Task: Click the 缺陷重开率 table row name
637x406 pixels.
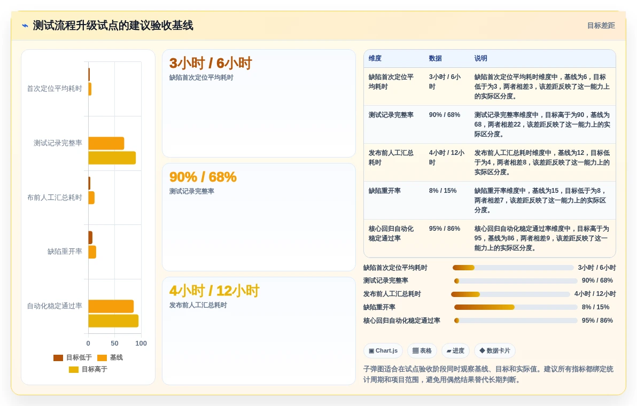Action: [385, 191]
